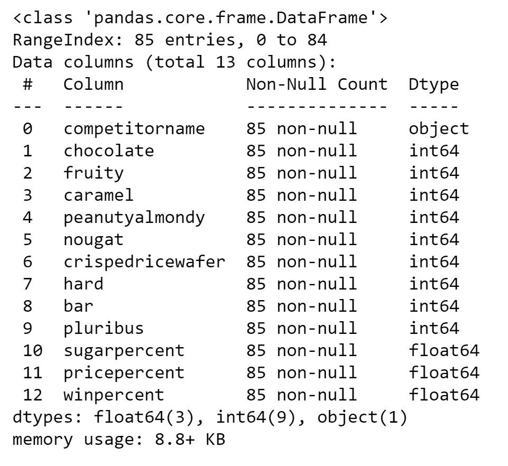Click the hard column name
This screenshot has width=508, height=466.
83,284
